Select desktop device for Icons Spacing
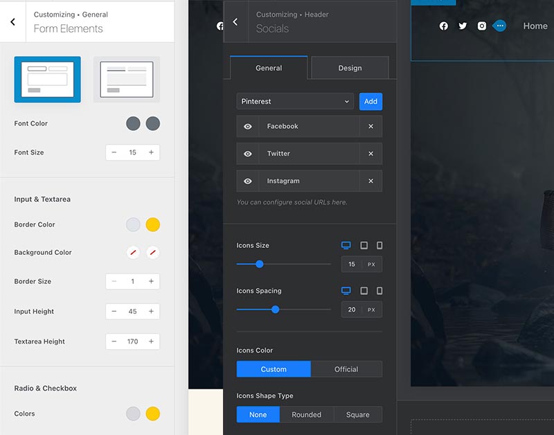Image resolution: width=554 pixels, height=435 pixels. [346, 291]
